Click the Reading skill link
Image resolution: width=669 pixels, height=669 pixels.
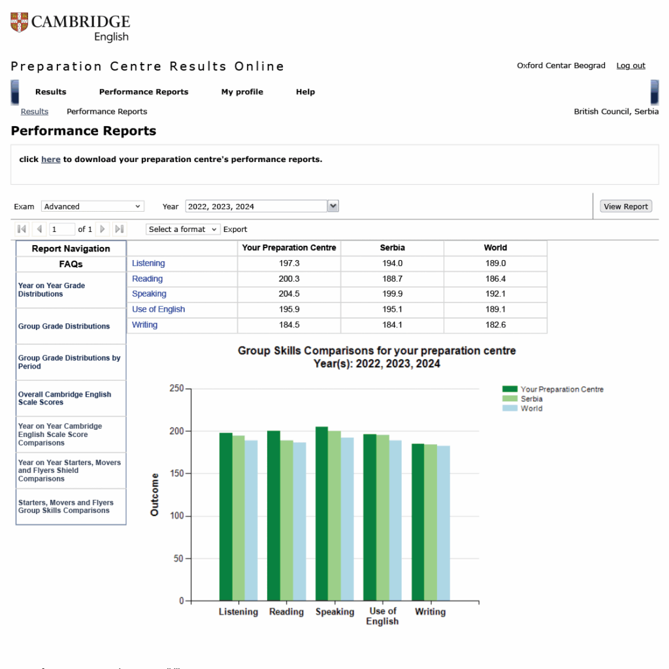click(x=147, y=278)
